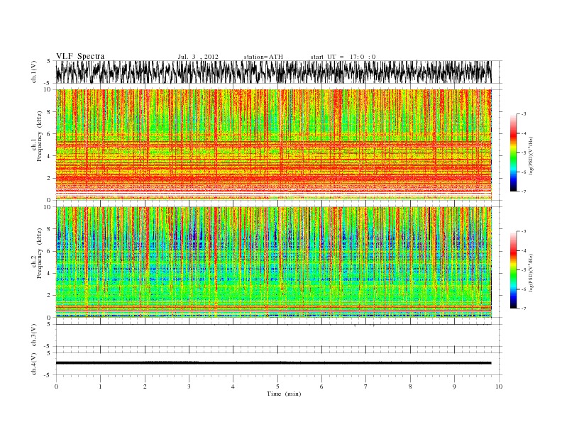Click the "ch.1 Frequency (kHz)" axis label
Image resolution: width=562 pixels, height=434 pixels.
tap(37, 136)
